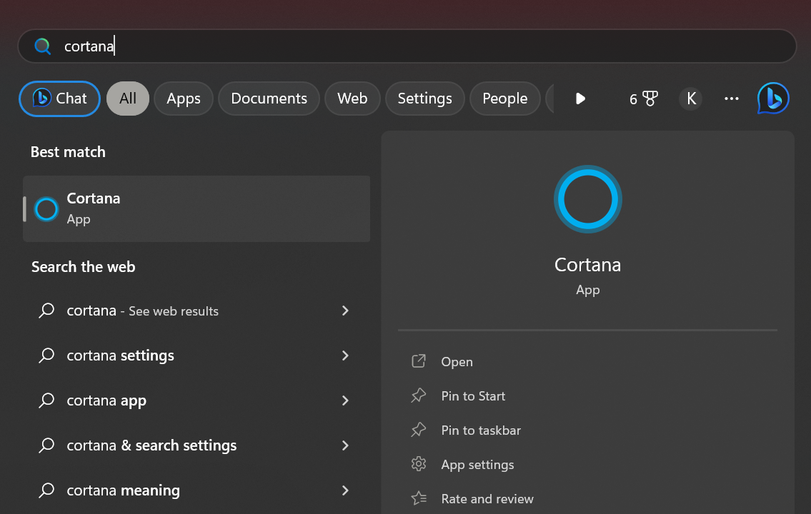Click the Bing icon at top right
The width and height of the screenshot is (811, 514).
point(773,98)
